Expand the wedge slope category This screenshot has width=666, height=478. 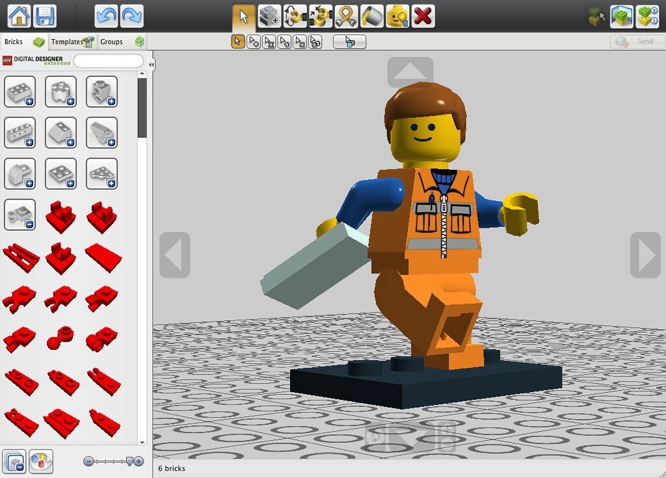point(102,133)
